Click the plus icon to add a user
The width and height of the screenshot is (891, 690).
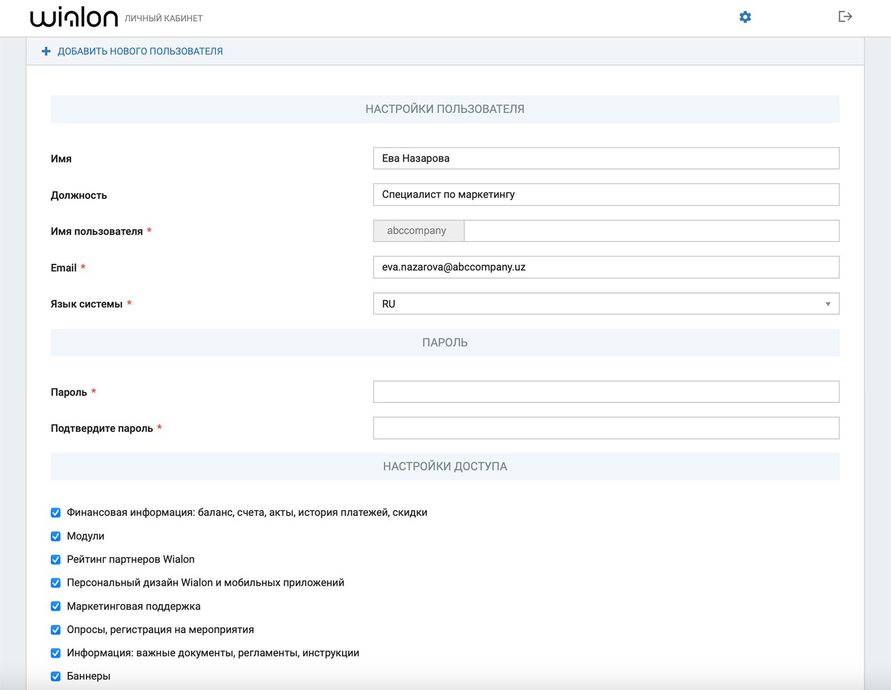tap(45, 51)
